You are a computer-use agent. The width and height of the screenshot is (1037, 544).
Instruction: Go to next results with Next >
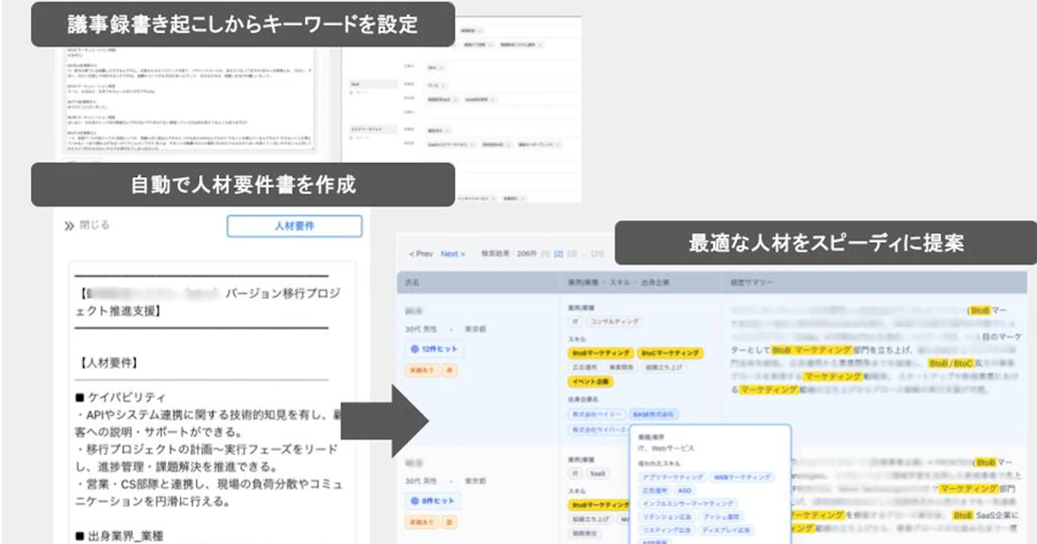pos(453,254)
